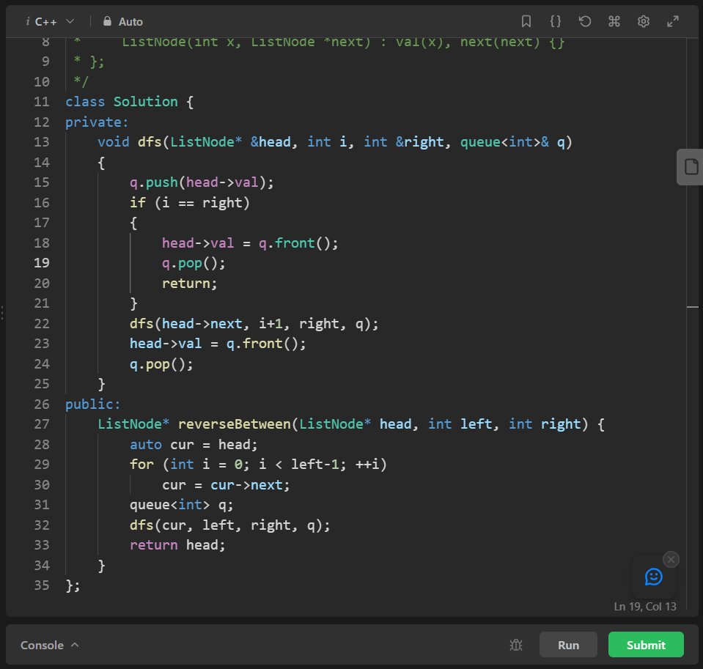This screenshot has width=703, height=669.
Task: Expand the Console panel
Action: click(50, 645)
